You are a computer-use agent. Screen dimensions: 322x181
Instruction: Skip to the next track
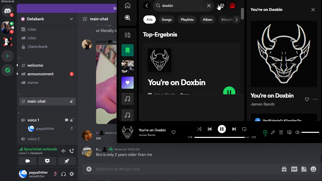(234, 129)
